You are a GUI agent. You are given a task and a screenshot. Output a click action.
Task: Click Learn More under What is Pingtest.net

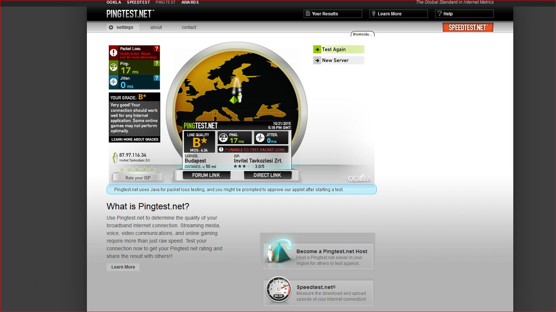coord(123,267)
